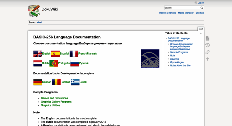Open the Greek text link
Image resolution: width=232 pixels, height=126 pixels.
[x=83, y=82]
